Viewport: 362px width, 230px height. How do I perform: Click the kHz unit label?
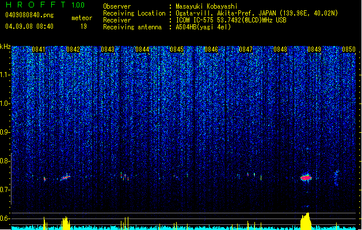point(5,47)
